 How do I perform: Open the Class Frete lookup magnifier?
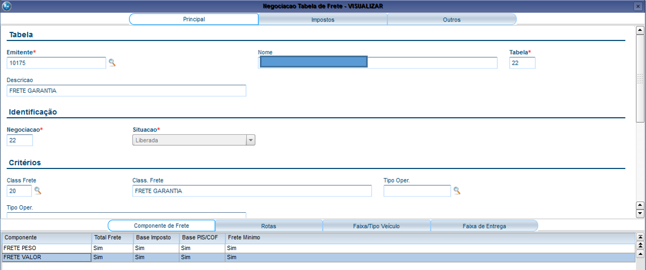pyautogui.click(x=38, y=191)
